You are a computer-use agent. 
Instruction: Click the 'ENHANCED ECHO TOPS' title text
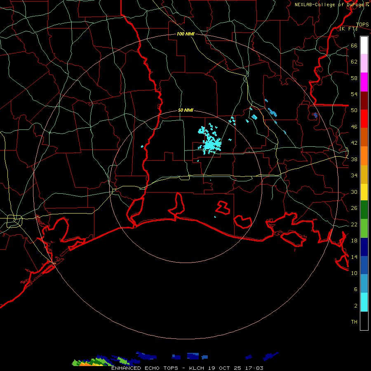tap(145, 368)
